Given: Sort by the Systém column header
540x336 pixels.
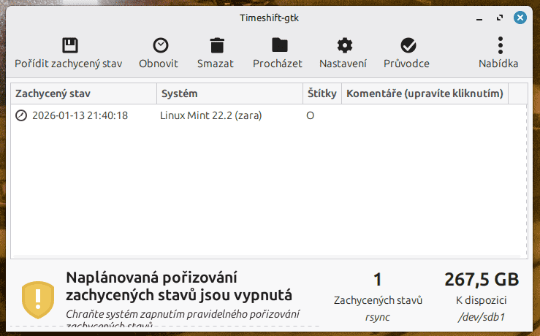Looking at the screenshot, I should pos(229,93).
